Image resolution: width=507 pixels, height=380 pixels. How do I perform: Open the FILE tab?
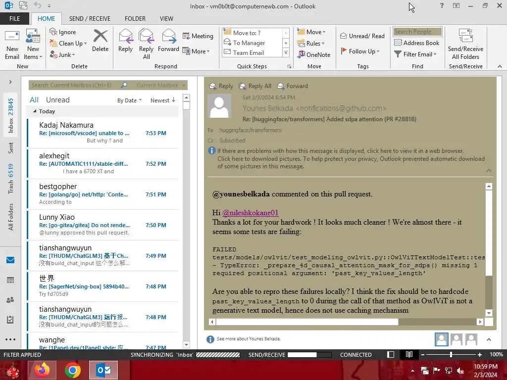click(x=14, y=19)
